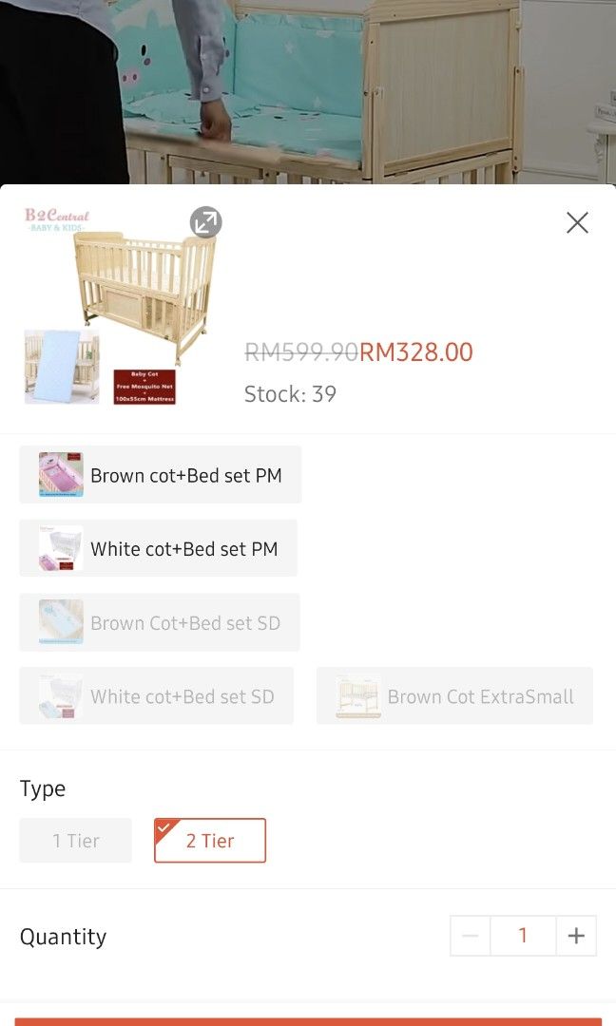Viewport: 616px width, 1026px height.
Task: Tap the crib video playing at top
Action: (308, 90)
